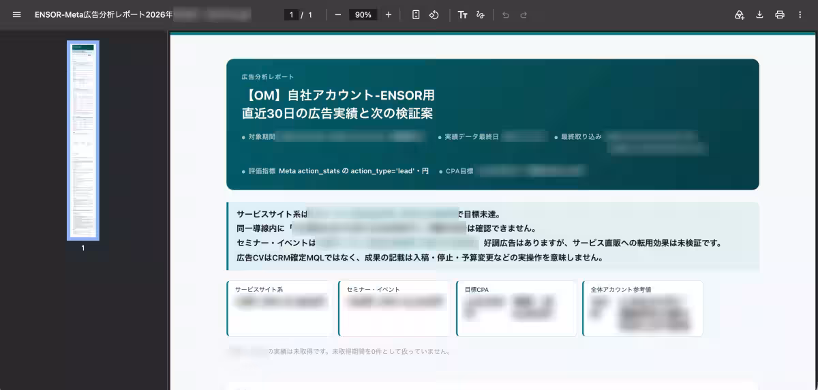
Task: Click the セミナー・イベント metric card
Action: 394,308
